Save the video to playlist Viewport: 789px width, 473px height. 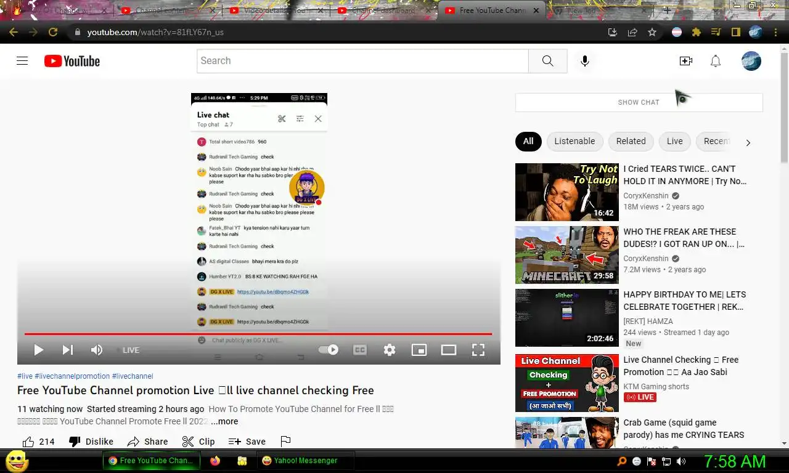tap(247, 442)
